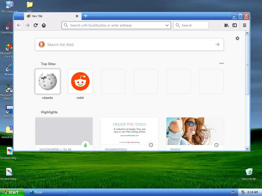This screenshot has height=196, width=262.
Task: Focus the toolbar Search box
Action: [x=191, y=25]
